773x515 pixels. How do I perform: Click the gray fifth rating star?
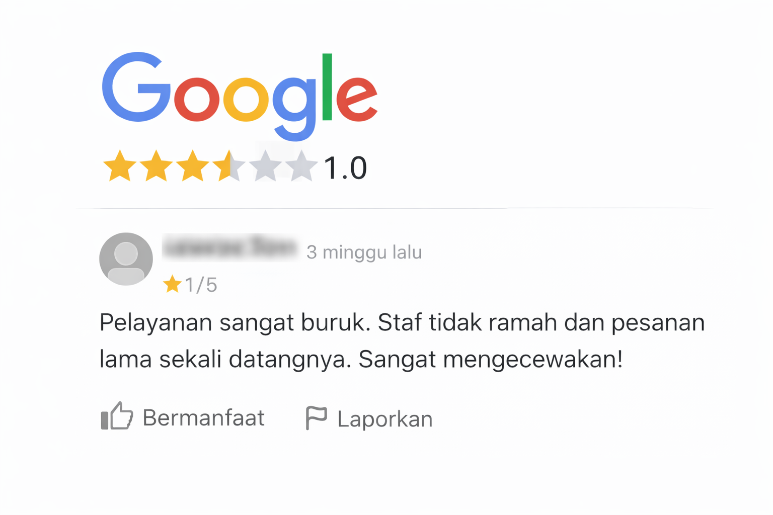pos(265,166)
